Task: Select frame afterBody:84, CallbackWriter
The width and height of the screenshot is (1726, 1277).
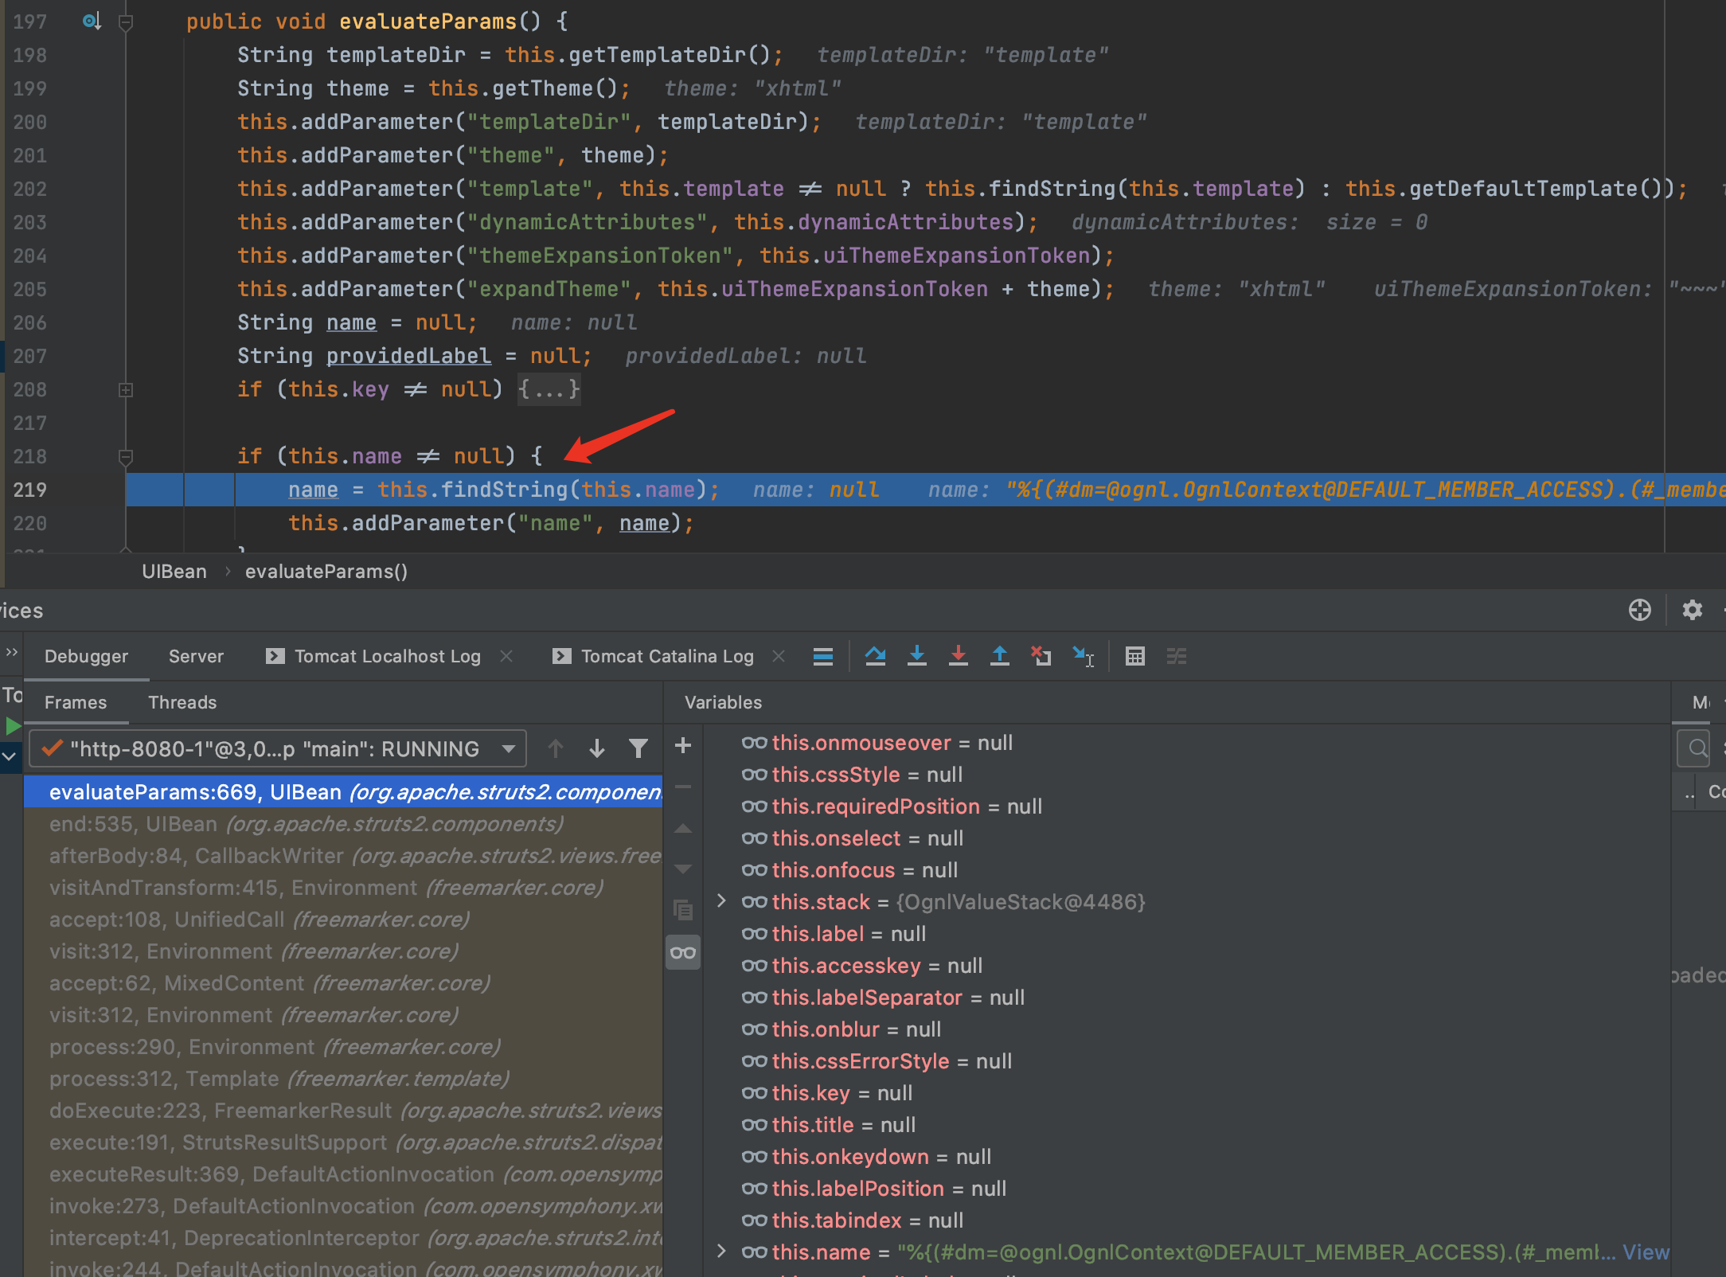Action: [343, 856]
